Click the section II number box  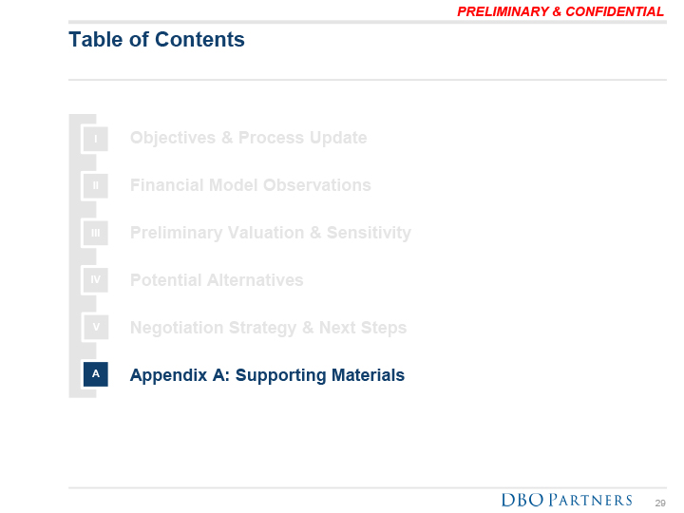(x=95, y=185)
